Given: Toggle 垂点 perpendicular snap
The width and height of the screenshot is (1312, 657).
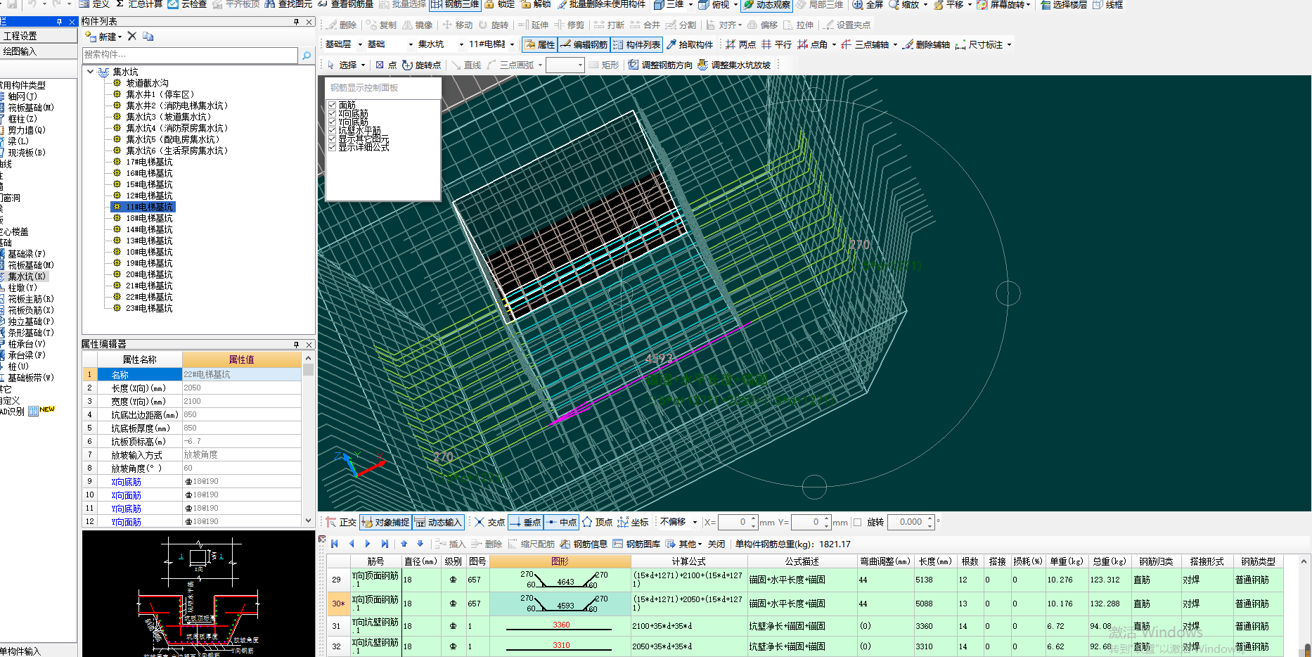Looking at the screenshot, I should click(525, 522).
